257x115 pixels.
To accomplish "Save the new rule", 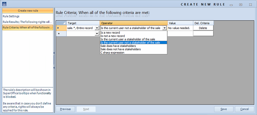I will coord(223,109).
